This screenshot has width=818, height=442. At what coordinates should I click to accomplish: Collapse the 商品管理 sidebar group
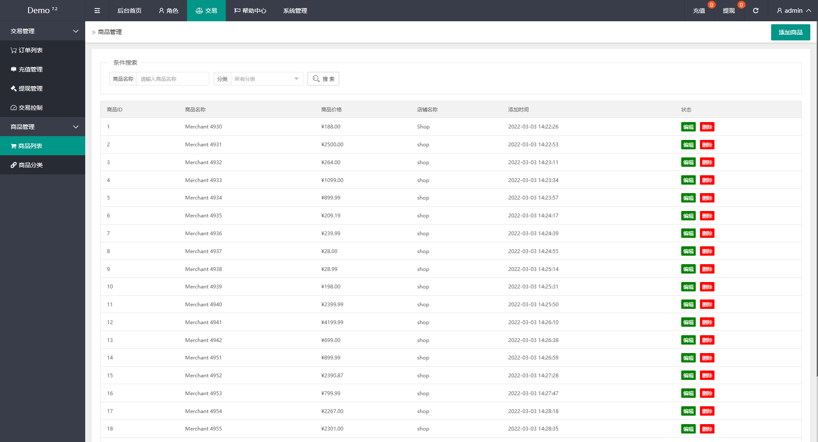click(x=43, y=127)
